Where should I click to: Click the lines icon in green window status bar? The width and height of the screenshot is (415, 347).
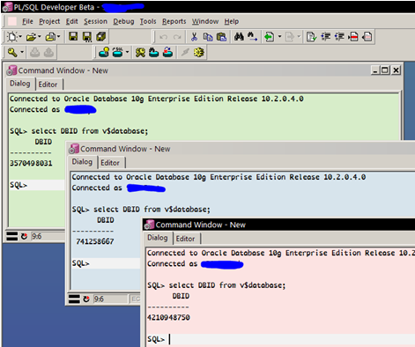pos(12,236)
